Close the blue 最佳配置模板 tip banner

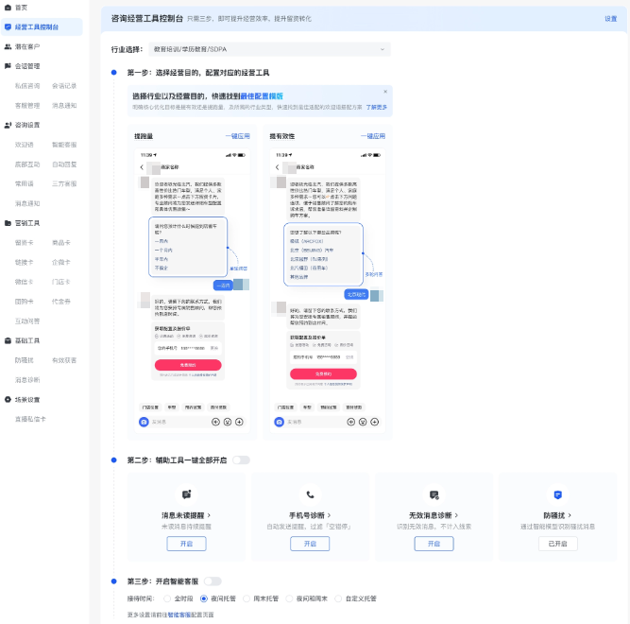tap(385, 92)
